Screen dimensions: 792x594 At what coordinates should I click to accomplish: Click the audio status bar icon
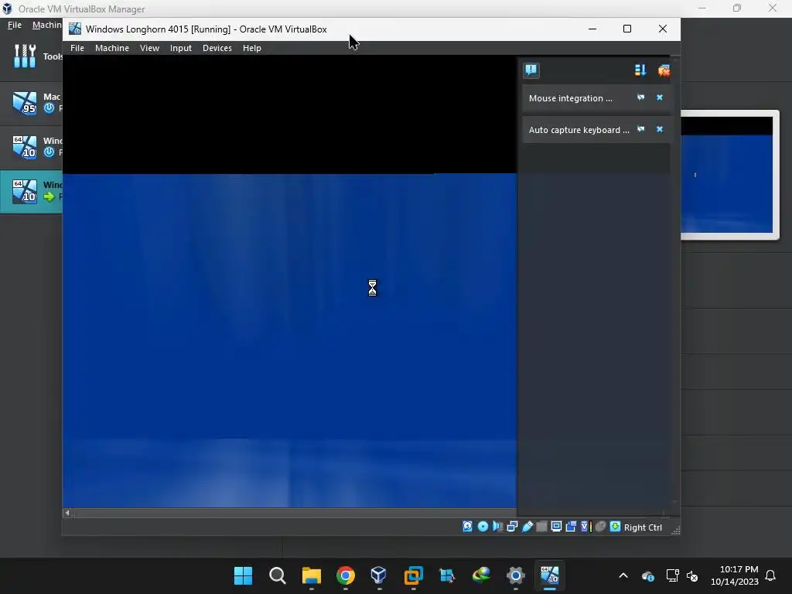pos(497,527)
